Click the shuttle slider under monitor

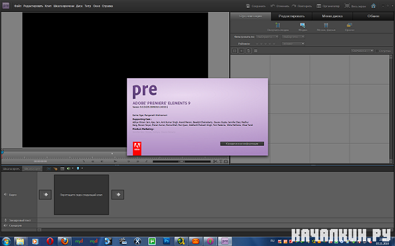[x=182, y=161]
